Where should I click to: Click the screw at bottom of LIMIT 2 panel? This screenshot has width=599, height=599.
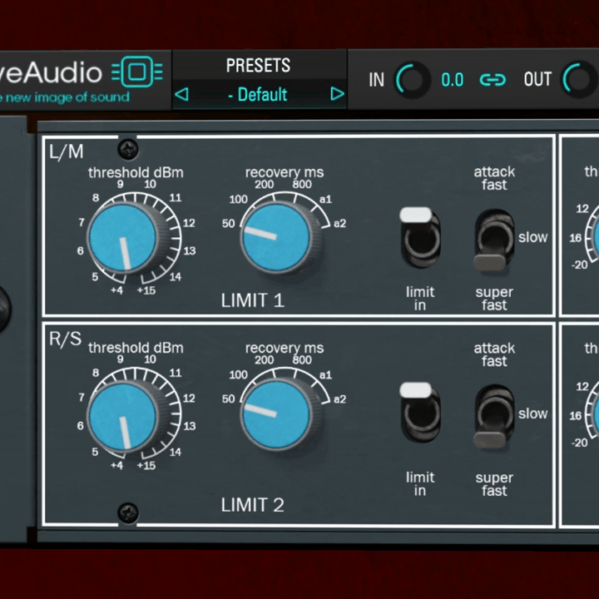point(127,512)
